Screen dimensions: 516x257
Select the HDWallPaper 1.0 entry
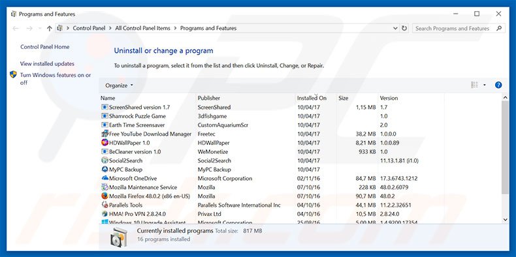(x=129, y=143)
